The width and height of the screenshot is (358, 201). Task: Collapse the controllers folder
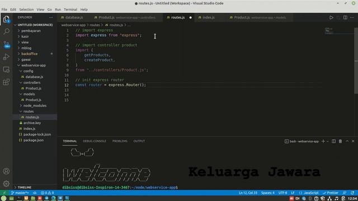(x=35, y=83)
